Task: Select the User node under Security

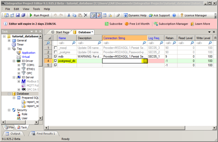Action: (x=25, y=118)
